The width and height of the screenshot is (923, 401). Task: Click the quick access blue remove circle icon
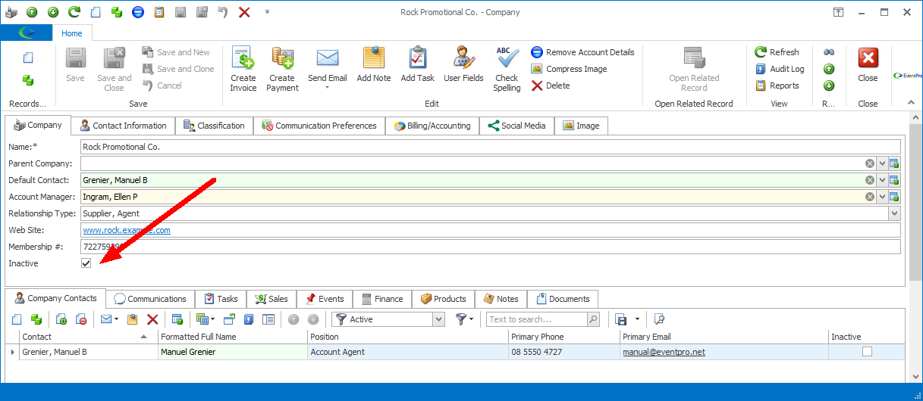(x=138, y=12)
